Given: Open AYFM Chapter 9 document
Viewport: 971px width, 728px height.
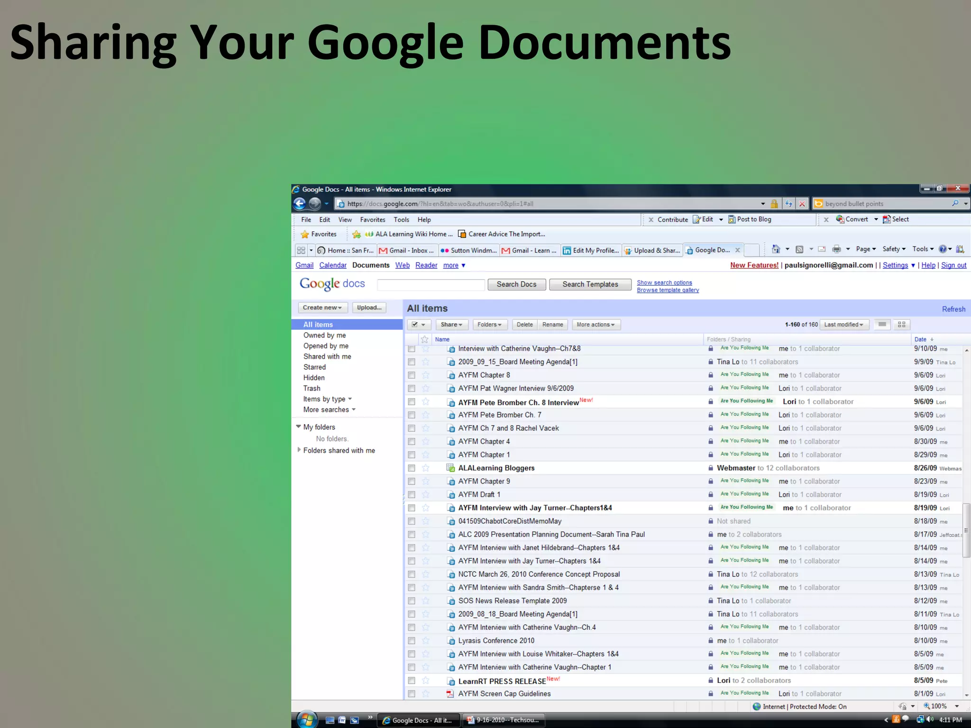Looking at the screenshot, I should [x=484, y=481].
